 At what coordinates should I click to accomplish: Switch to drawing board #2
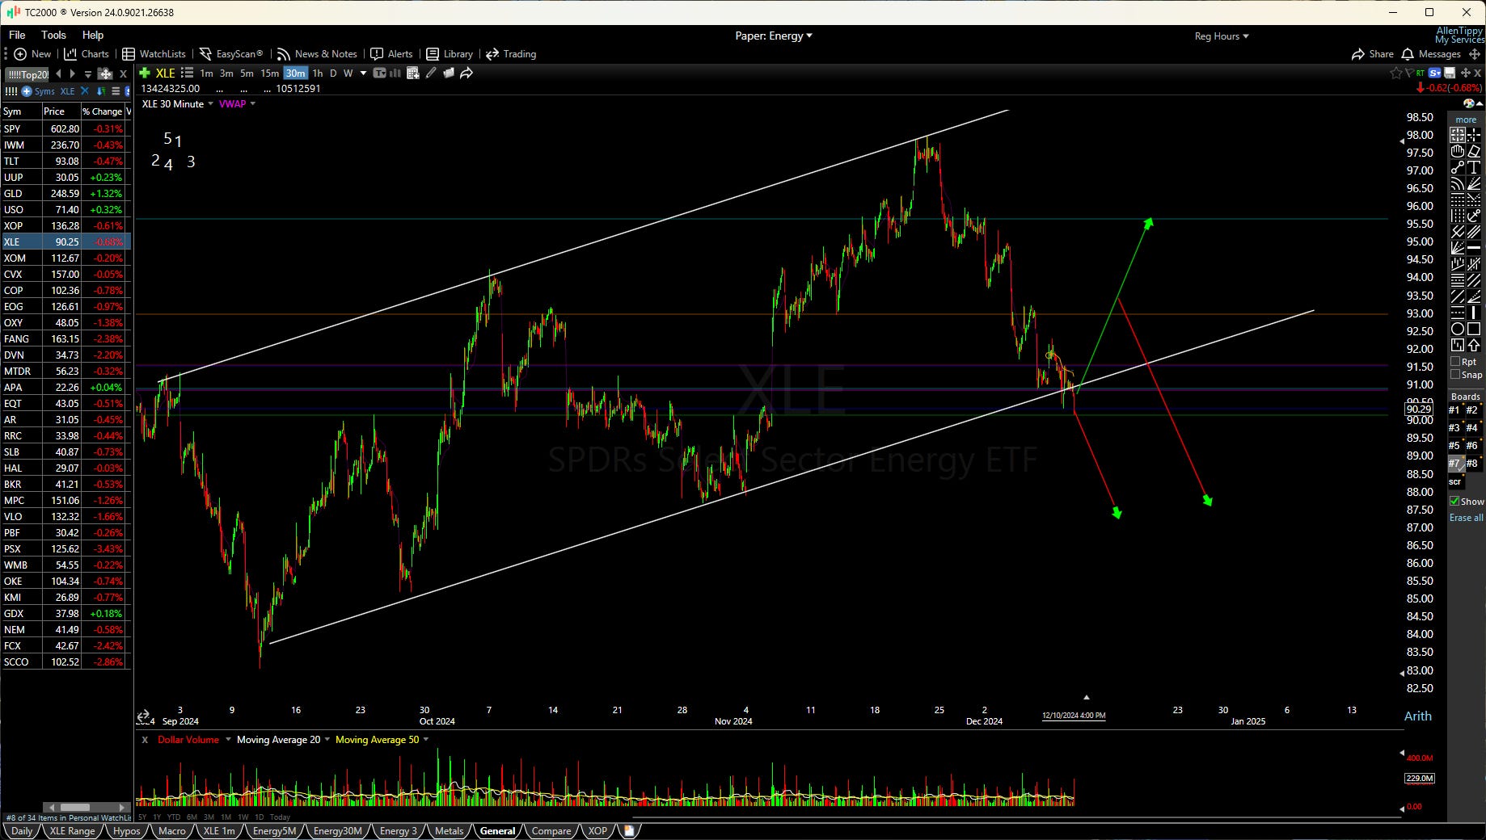[1472, 410]
